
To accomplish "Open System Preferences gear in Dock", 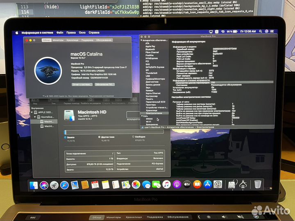I will [218, 185].
